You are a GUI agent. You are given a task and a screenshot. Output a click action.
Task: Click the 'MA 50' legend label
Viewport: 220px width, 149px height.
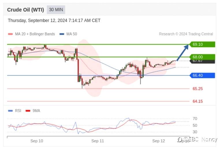(x=72, y=34)
